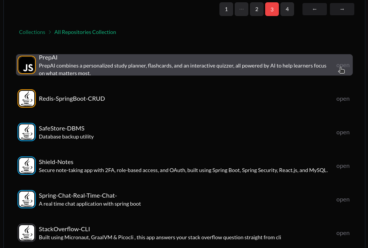Click the breadcrumb chevron separator

[50, 32]
